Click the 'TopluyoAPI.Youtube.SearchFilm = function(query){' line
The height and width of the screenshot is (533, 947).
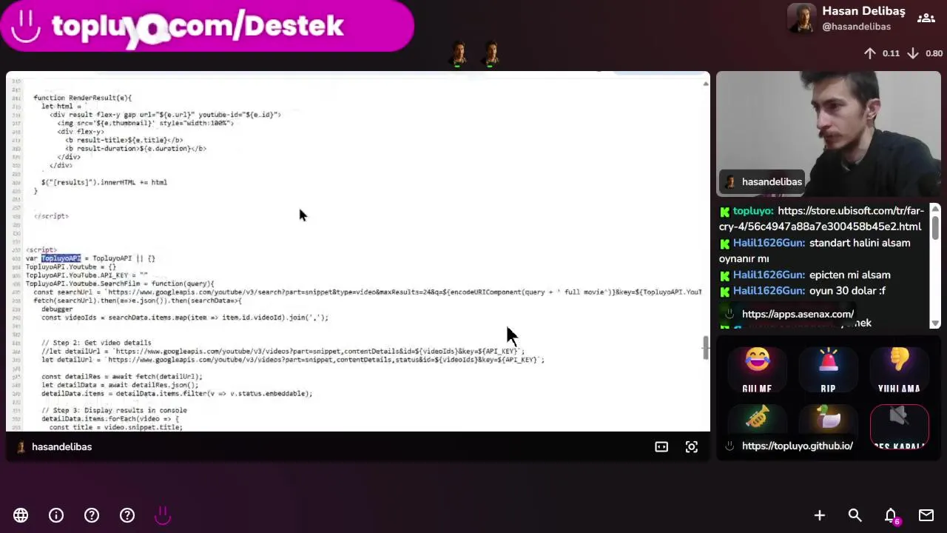point(120,284)
